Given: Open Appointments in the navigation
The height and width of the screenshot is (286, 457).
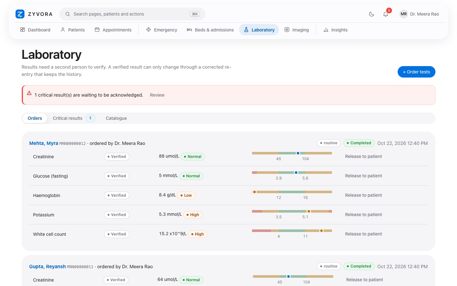Looking at the screenshot, I should 113,30.
